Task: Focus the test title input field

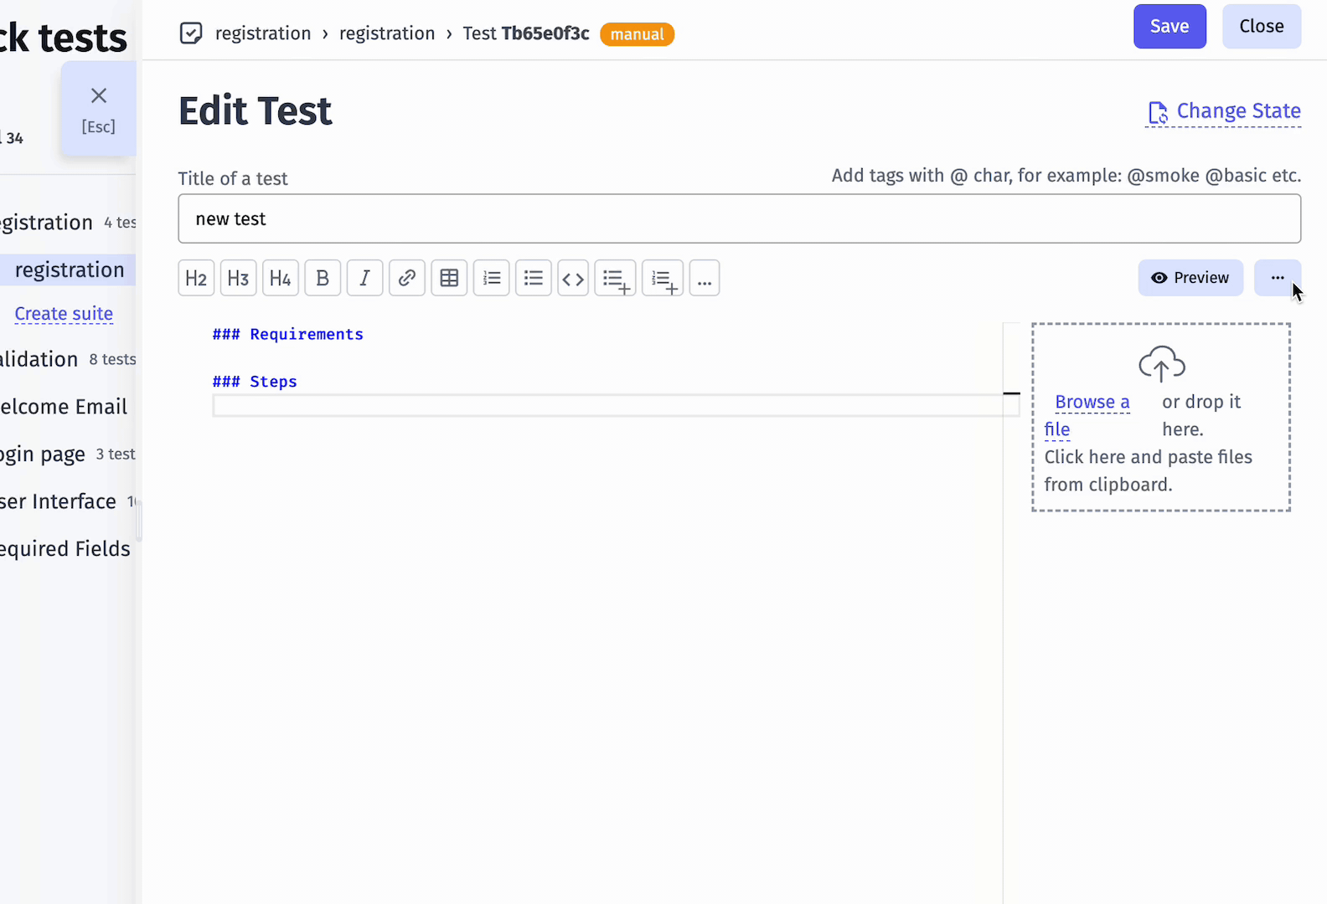Action: tap(740, 218)
